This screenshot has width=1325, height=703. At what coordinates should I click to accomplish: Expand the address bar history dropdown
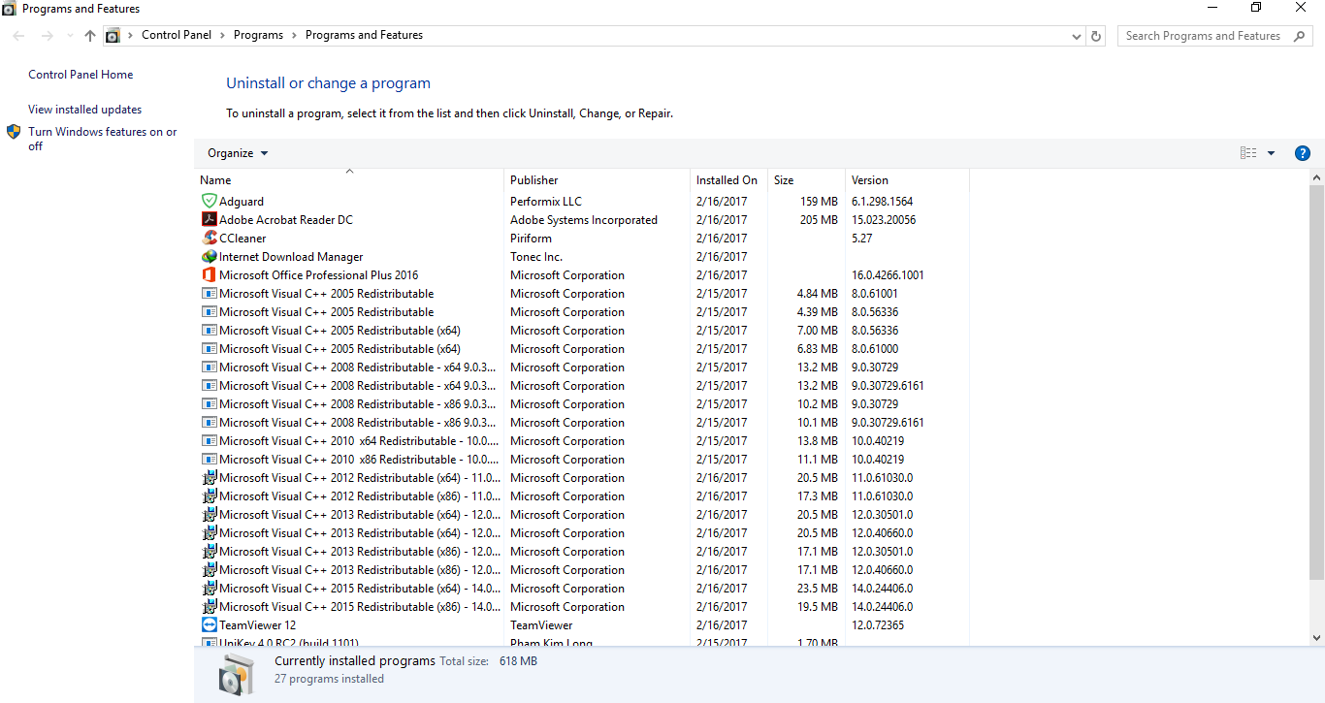click(1077, 36)
